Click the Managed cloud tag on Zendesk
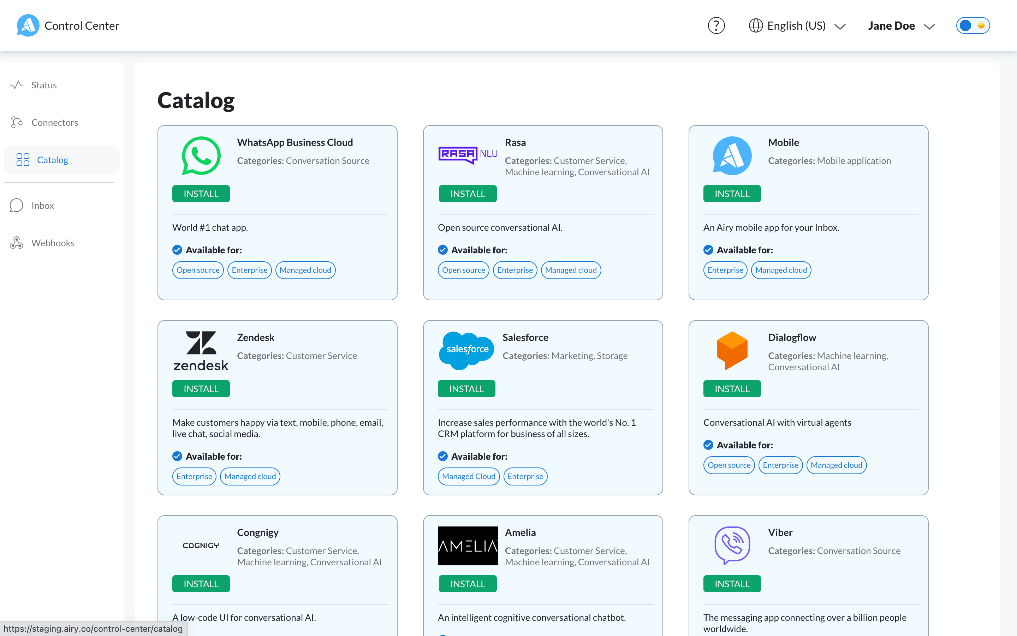Screen dimensions: 1017x636 [x=250, y=476]
